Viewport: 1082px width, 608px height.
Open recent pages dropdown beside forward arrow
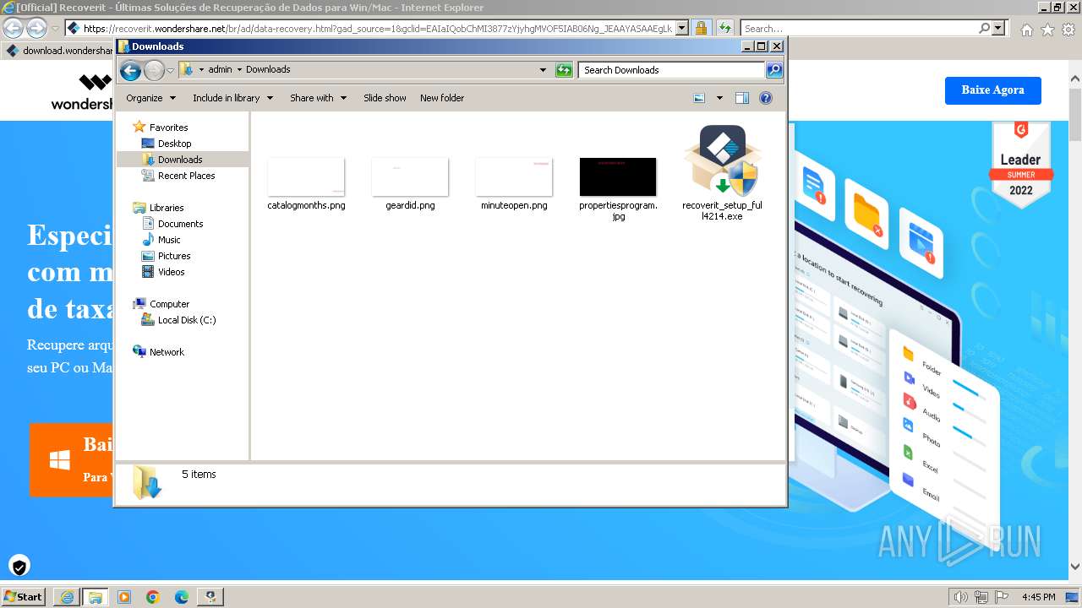click(x=170, y=70)
